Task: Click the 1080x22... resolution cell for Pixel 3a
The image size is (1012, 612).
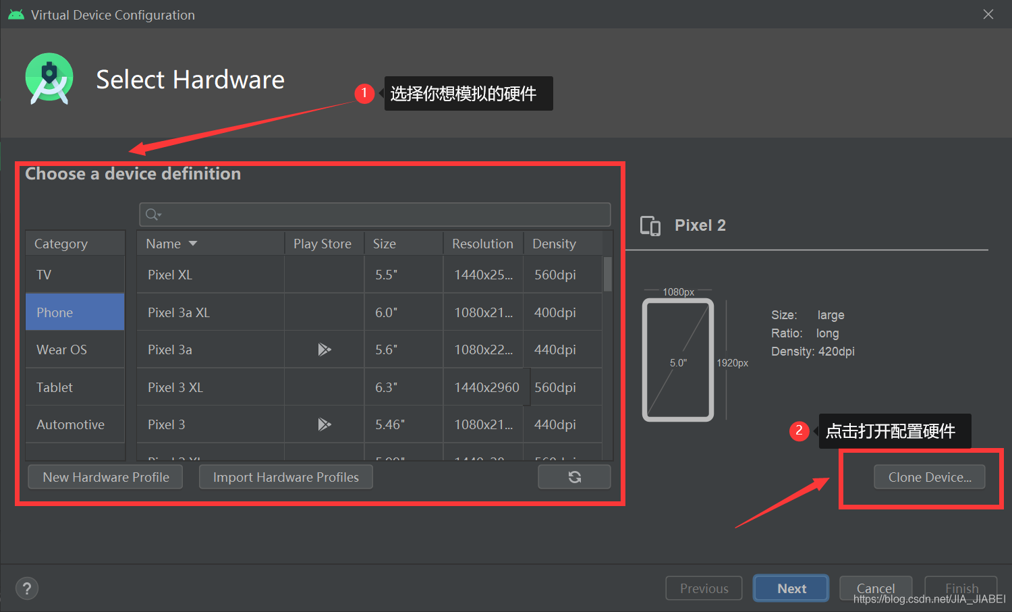Action: coord(483,350)
